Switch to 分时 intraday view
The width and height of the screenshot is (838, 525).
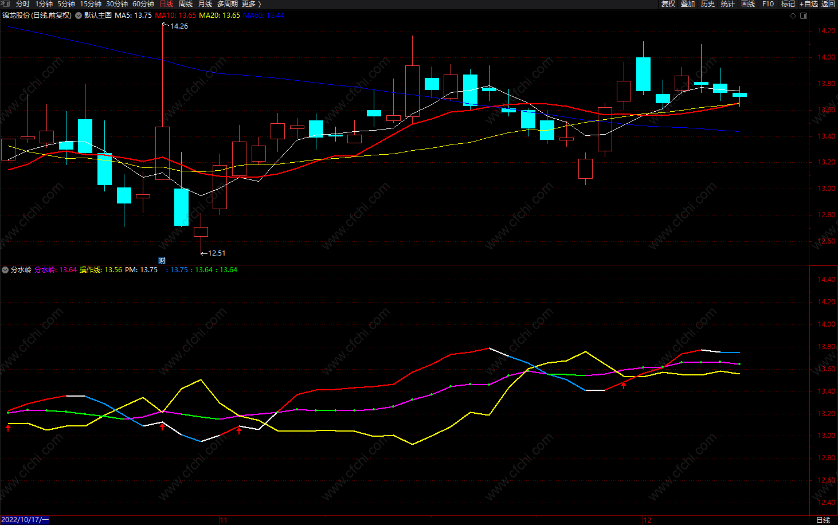pyautogui.click(x=22, y=4)
